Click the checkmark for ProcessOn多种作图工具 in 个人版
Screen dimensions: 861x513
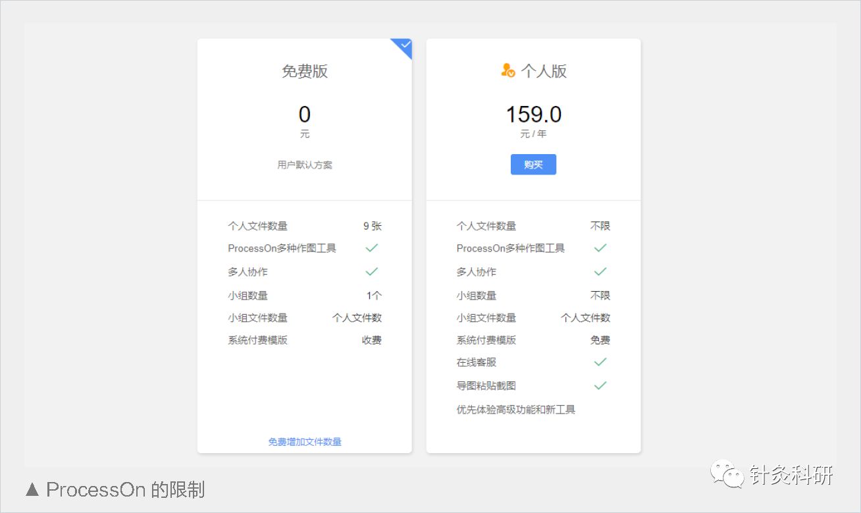(x=600, y=248)
